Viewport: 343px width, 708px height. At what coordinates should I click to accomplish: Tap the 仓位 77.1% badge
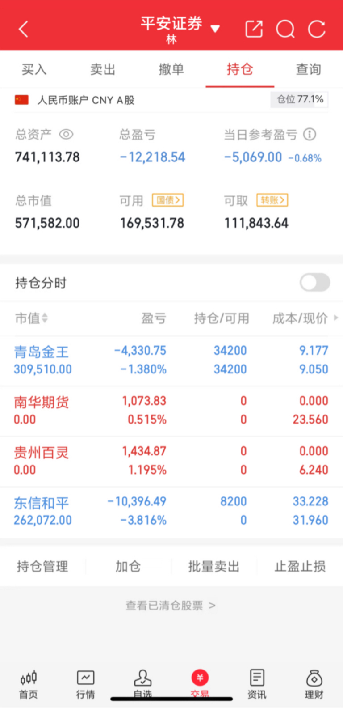(300, 99)
